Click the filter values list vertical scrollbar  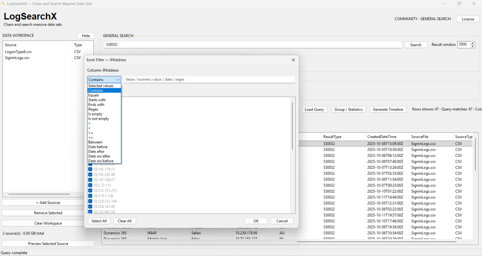coord(292,126)
